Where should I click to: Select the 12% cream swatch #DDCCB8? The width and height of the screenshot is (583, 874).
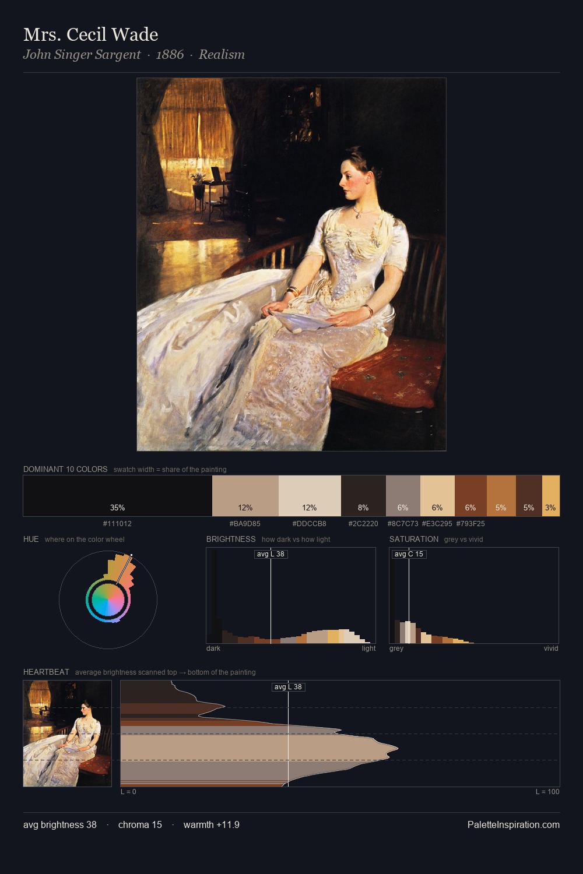(310, 496)
